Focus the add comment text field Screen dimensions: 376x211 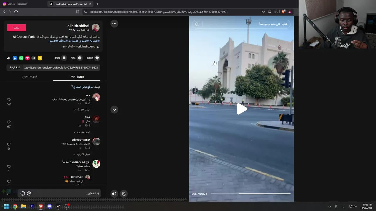pyautogui.click(x=66, y=193)
